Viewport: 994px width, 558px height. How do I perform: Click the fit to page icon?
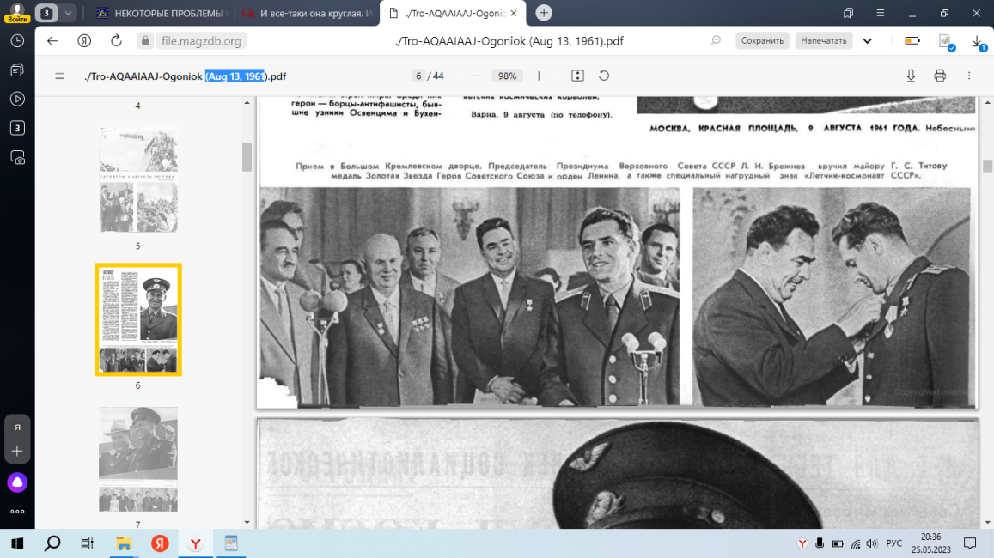[578, 76]
